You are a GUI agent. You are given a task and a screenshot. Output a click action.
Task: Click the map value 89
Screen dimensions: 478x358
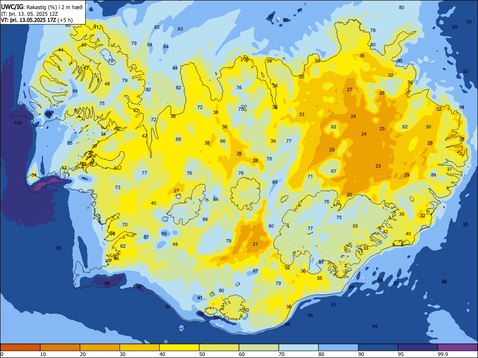tap(164, 233)
